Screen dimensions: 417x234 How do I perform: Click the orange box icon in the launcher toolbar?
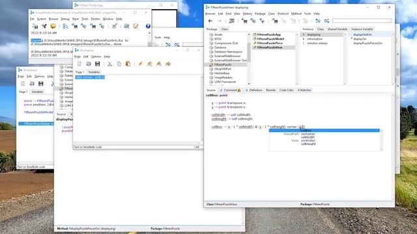coord(53,26)
